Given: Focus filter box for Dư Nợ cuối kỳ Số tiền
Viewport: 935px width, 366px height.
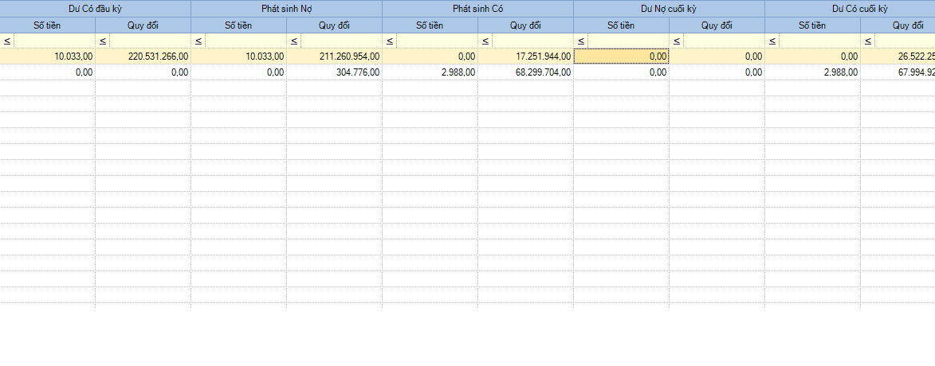Looking at the screenshot, I should pyautogui.click(x=628, y=41).
